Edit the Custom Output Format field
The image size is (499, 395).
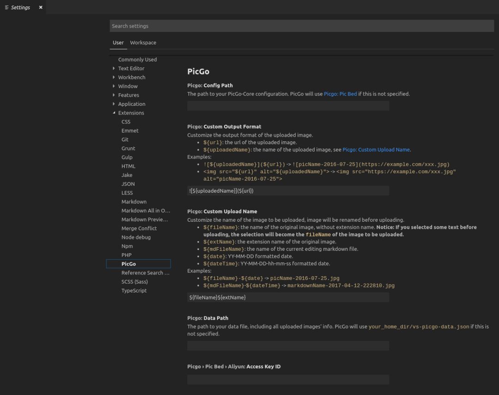pyautogui.click(x=288, y=191)
